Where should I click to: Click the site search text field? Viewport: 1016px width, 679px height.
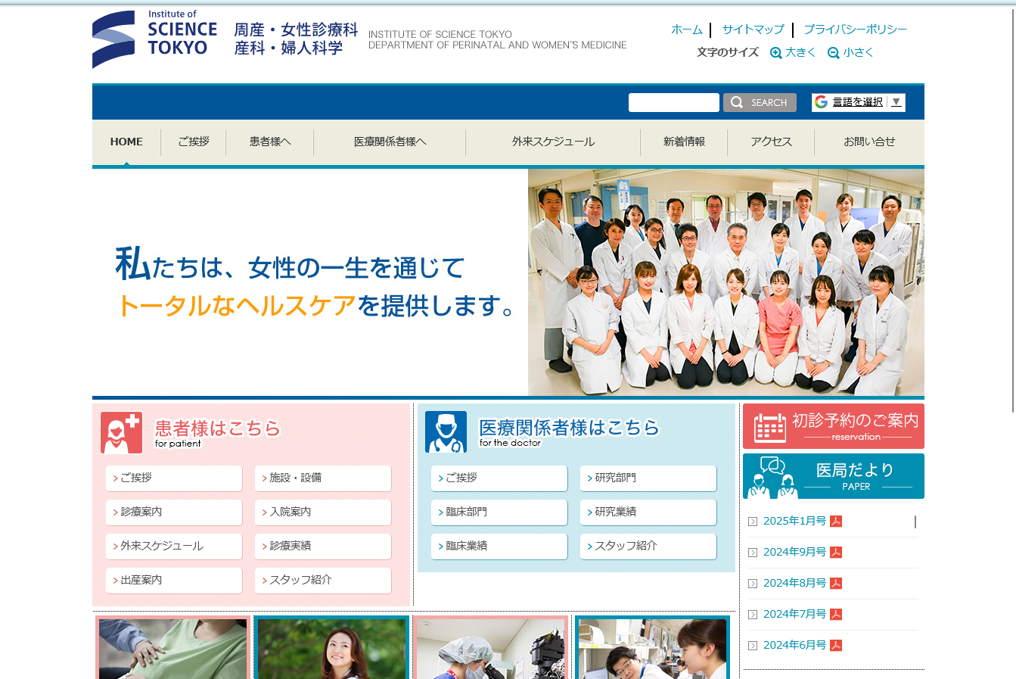tap(673, 103)
